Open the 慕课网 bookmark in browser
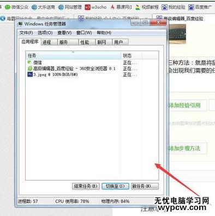This screenshot has height=216, width=215. tap(121, 7)
